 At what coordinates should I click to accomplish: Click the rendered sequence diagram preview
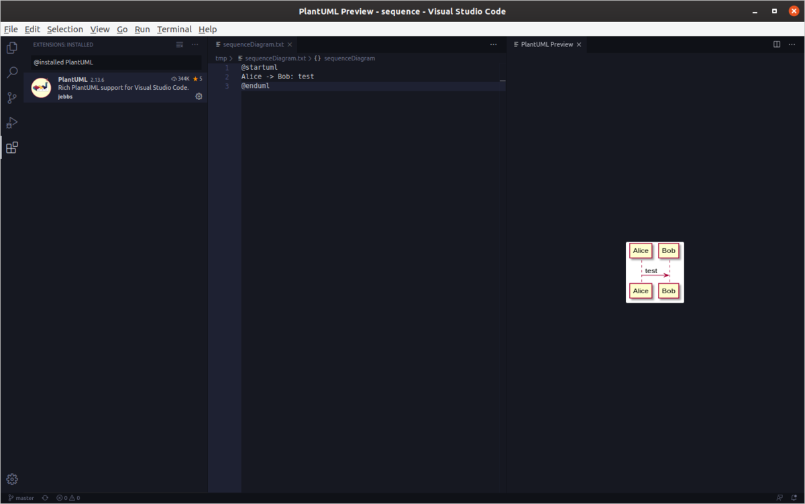click(x=655, y=272)
